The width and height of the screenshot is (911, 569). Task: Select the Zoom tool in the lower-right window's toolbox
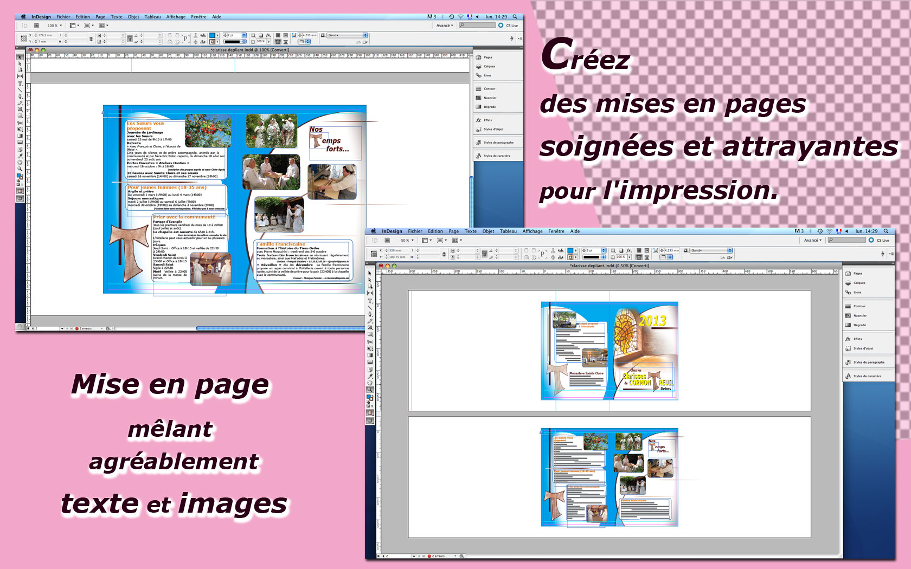[x=370, y=390]
